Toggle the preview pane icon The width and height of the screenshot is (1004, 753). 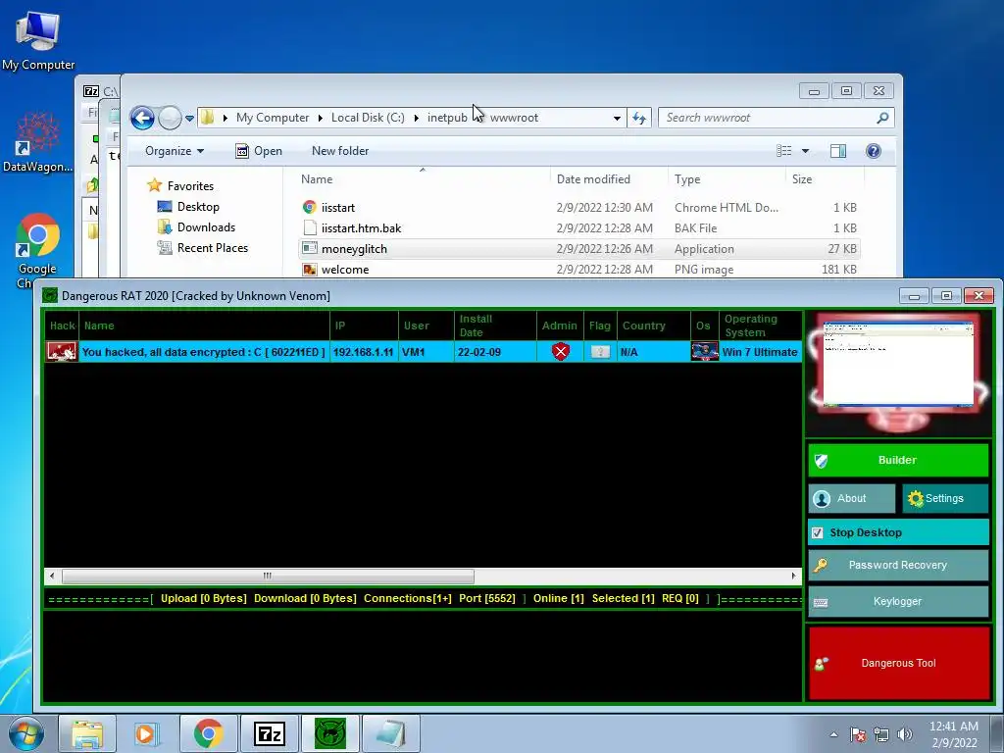[837, 151]
